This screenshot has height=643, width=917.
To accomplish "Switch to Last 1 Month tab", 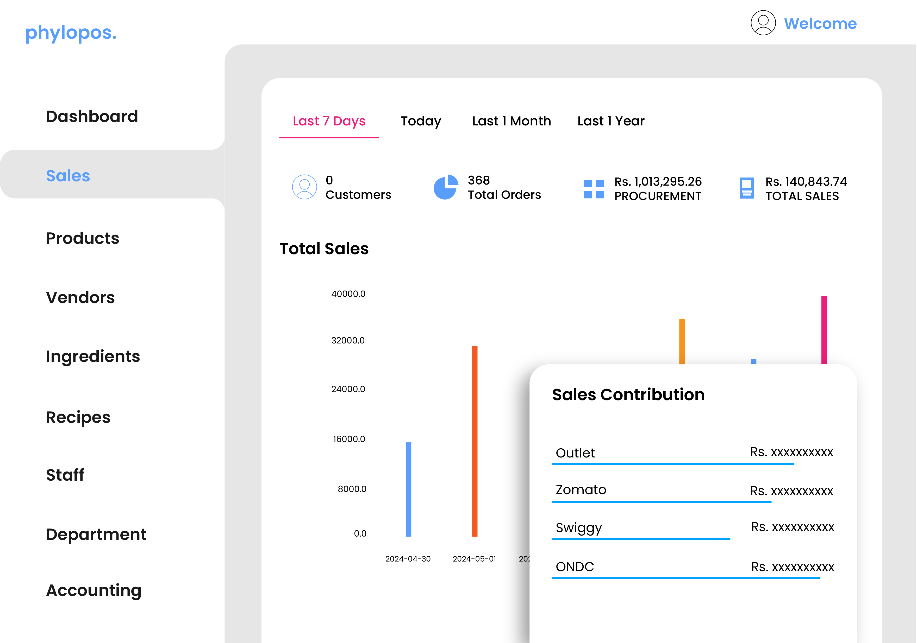I will pos(511,121).
